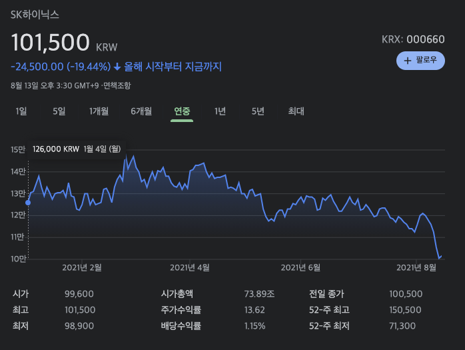Click the 126,000 KRW tooltip value
This screenshot has width=465, height=350.
[x=56, y=149]
